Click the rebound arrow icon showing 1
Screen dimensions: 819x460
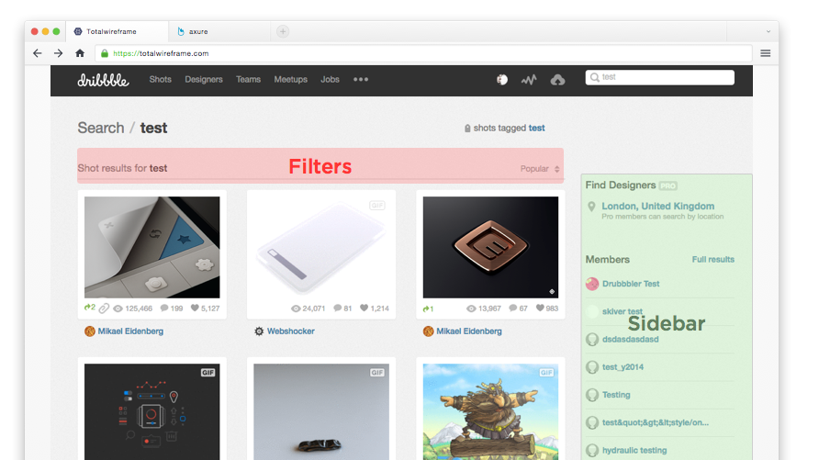point(426,309)
